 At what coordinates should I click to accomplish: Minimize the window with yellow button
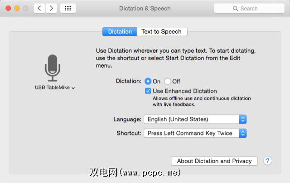(17, 9)
